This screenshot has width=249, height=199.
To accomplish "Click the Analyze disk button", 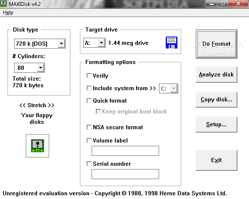I will click(217, 75).
